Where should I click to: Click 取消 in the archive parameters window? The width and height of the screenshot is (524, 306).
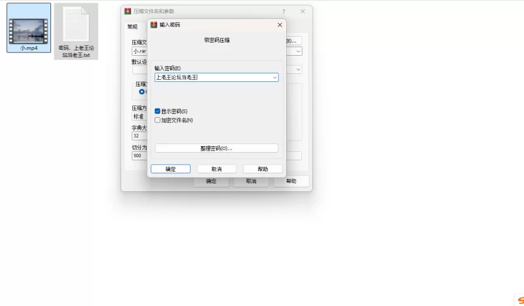251,182
